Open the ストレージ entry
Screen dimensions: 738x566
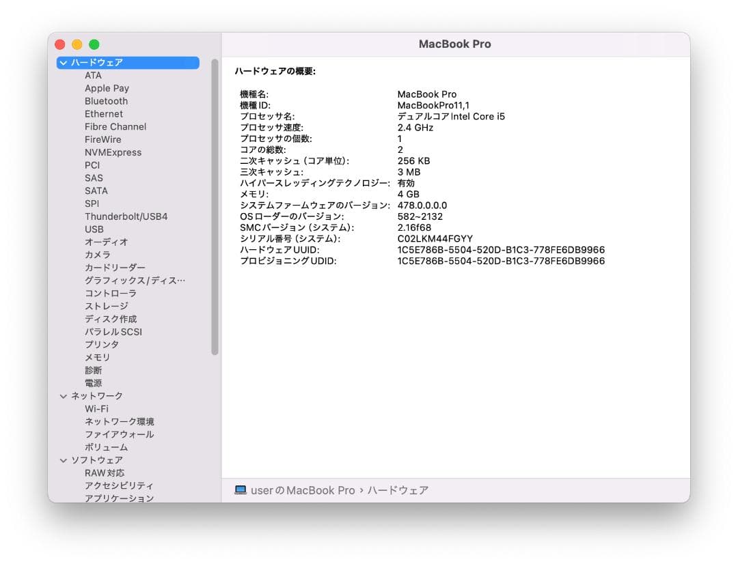tap(107, 306)
